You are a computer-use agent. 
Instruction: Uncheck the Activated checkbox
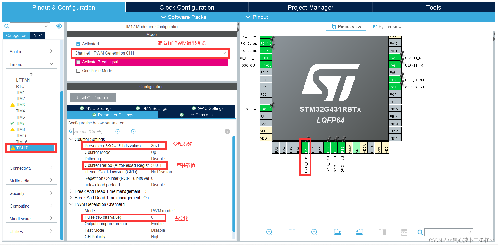(78, 44)
